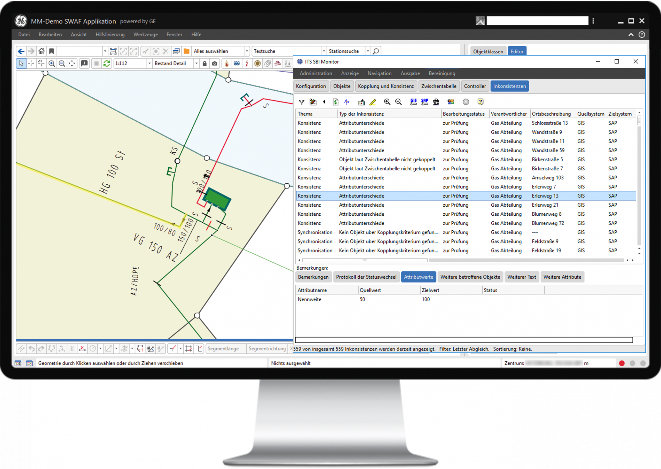The image size is (661, 469).
Task: Click the green refresh arrows icon
Action: pos(107,64)
